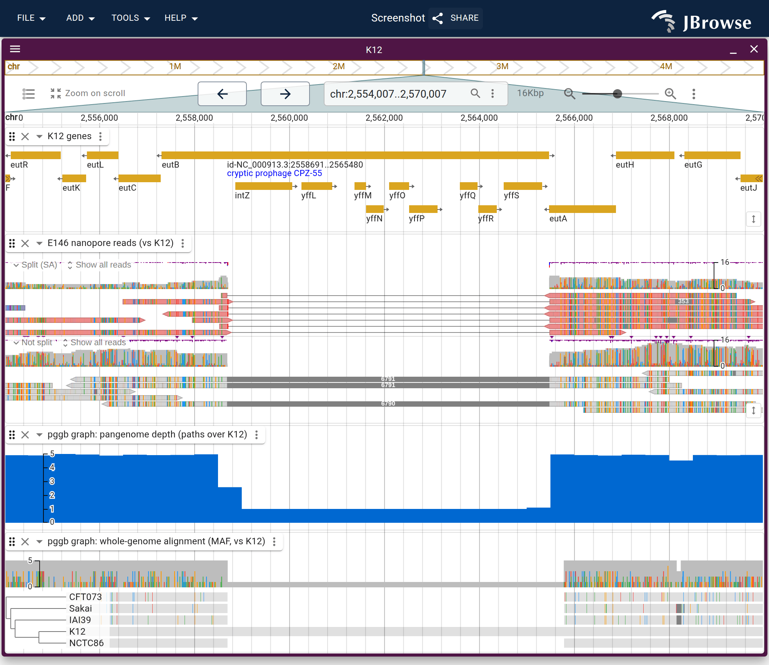769x665 pixels.
Task: Open the ADD menu
Action: (x=80, y=18)
